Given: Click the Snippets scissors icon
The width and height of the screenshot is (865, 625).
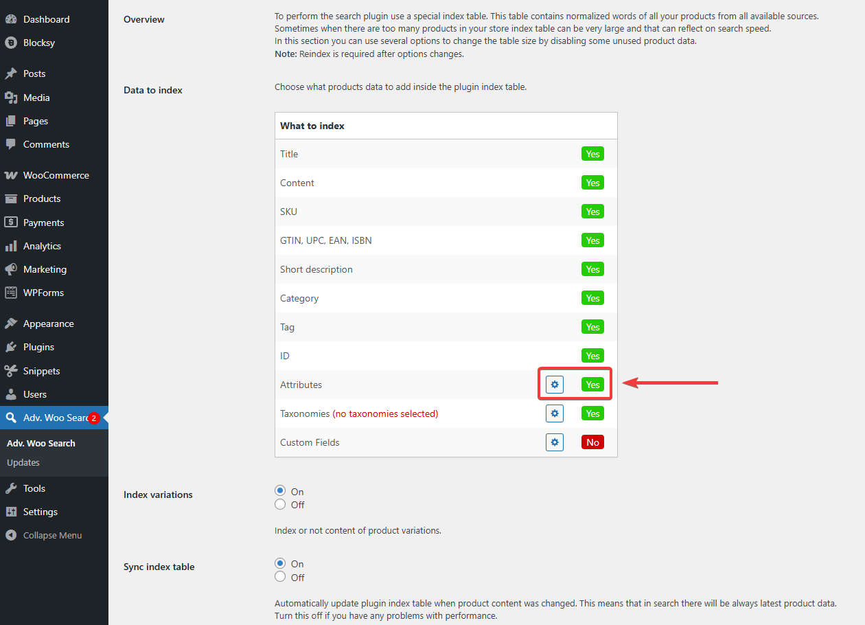Looking at the screenshot, I should coord(11,371).
